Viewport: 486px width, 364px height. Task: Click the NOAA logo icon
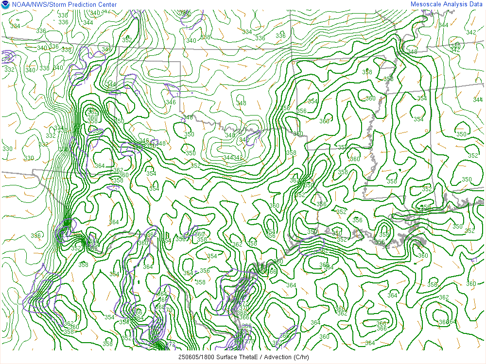coord(5,5)
